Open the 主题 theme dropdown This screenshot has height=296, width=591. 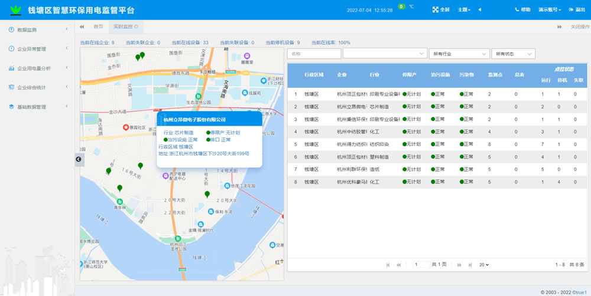[x=465, y=10]
